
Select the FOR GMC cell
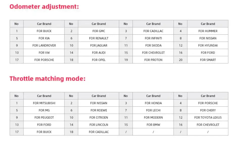click(99, 31)
